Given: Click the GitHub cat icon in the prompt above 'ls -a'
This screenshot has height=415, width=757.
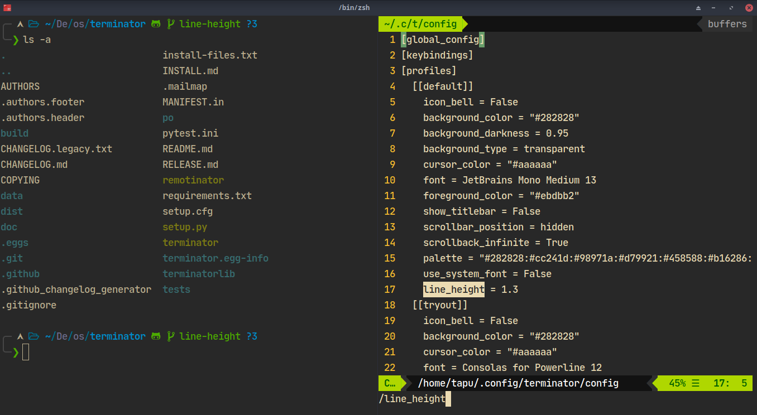Looking at the screenshot, I should (x=156, y=24).
